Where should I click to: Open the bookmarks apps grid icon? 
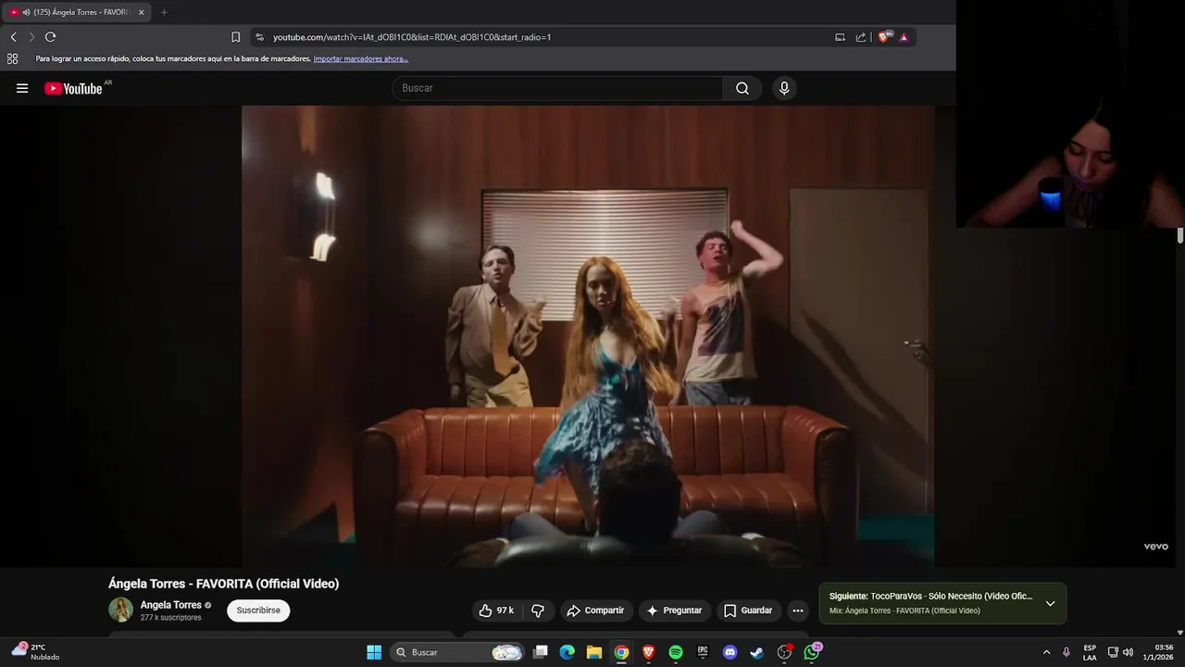12,58
